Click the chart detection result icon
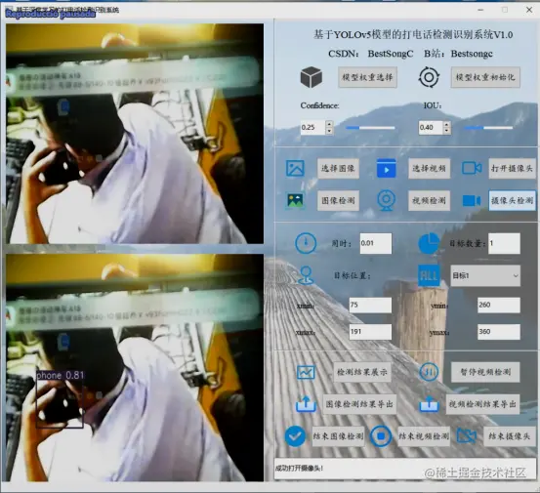The width and height of the screenshot is (540, 493). [x=306, y=372]
